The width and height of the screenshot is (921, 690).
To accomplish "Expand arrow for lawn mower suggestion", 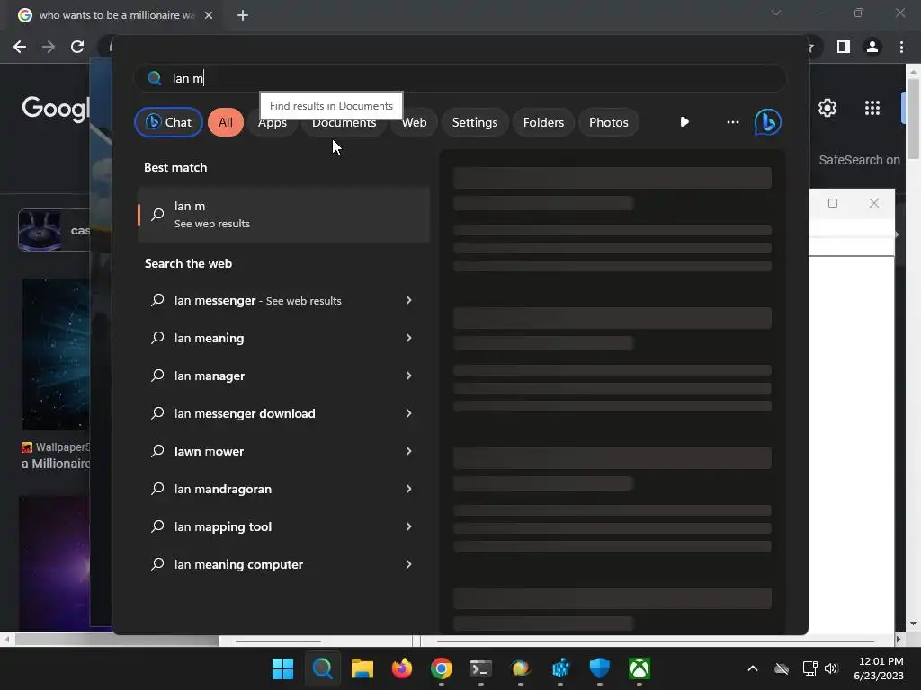I will [408, 451].
